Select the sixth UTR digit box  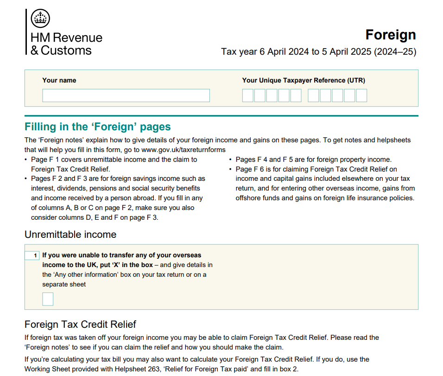click(x=314, y=96)
